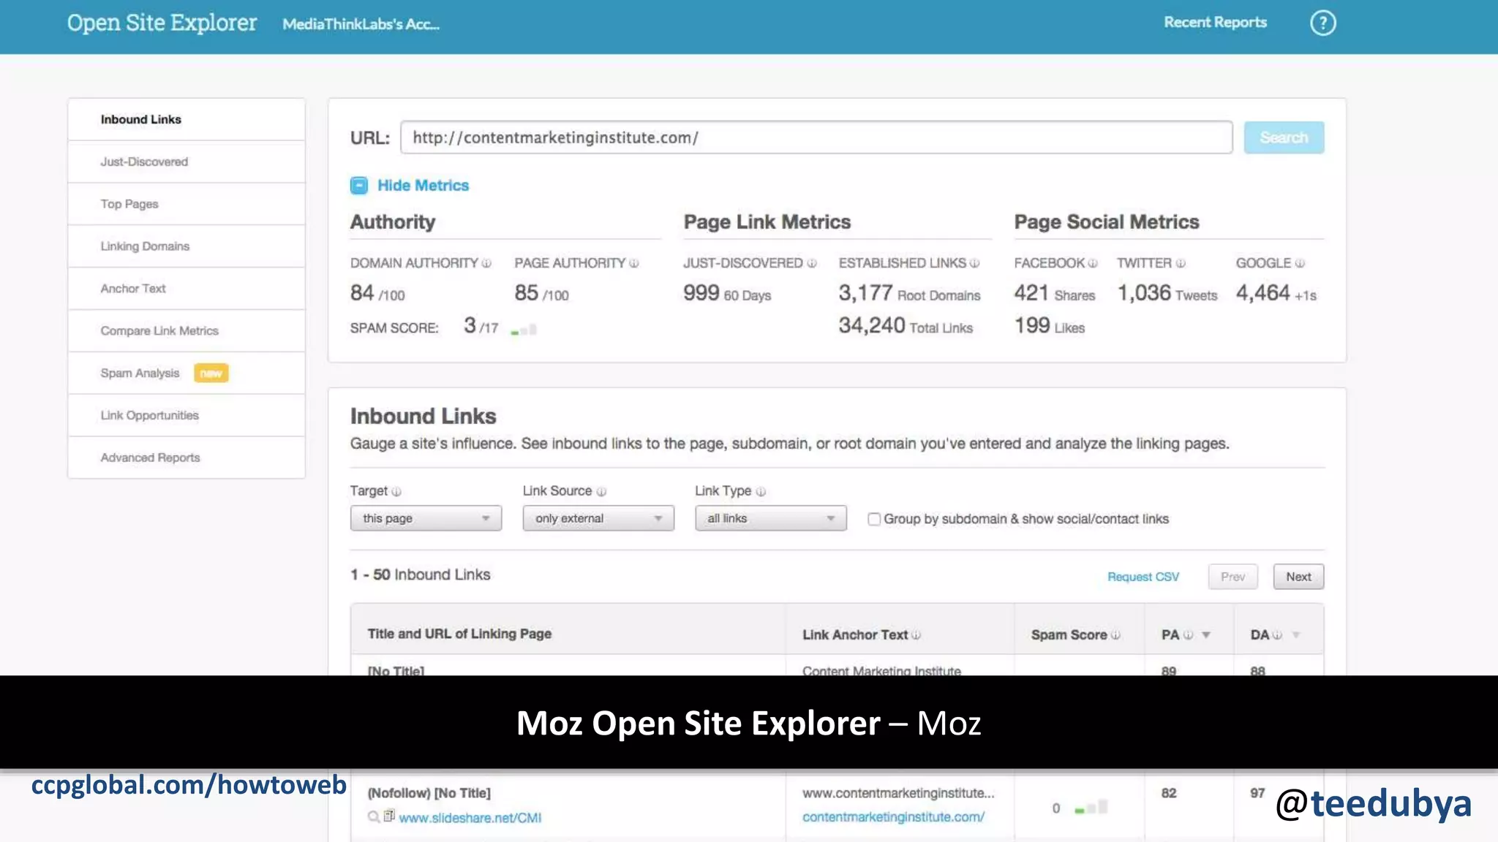This screenshot has width=1498, height=842.
Task: Click Title and URL of Linking Page header
Action: (459, 634)
